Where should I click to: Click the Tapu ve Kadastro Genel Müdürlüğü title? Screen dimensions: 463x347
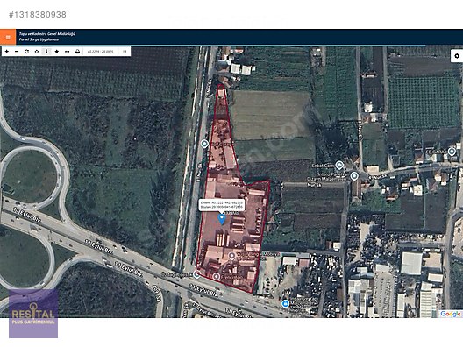click(47, 34)
